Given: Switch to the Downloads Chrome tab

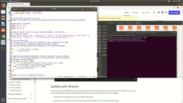Looking at the screenshot, I should coord(41,4).
